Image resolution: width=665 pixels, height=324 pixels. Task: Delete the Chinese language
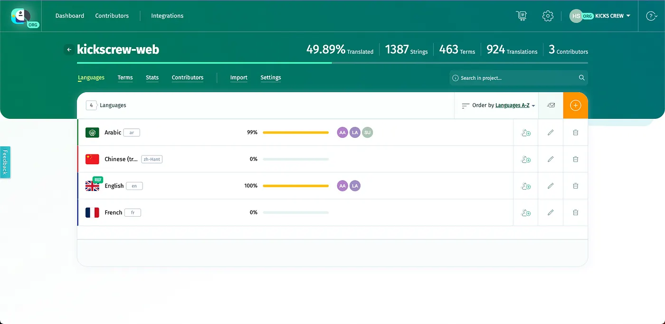point(575,159)
